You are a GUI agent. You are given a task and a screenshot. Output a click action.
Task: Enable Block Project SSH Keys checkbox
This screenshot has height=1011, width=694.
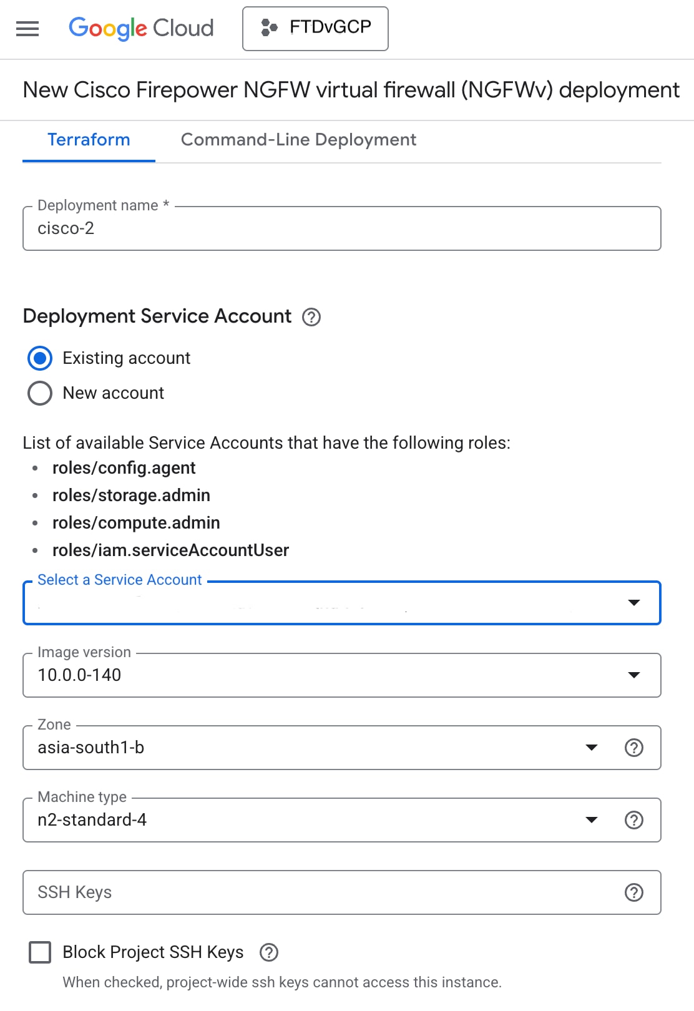click(x=41, y=952)
